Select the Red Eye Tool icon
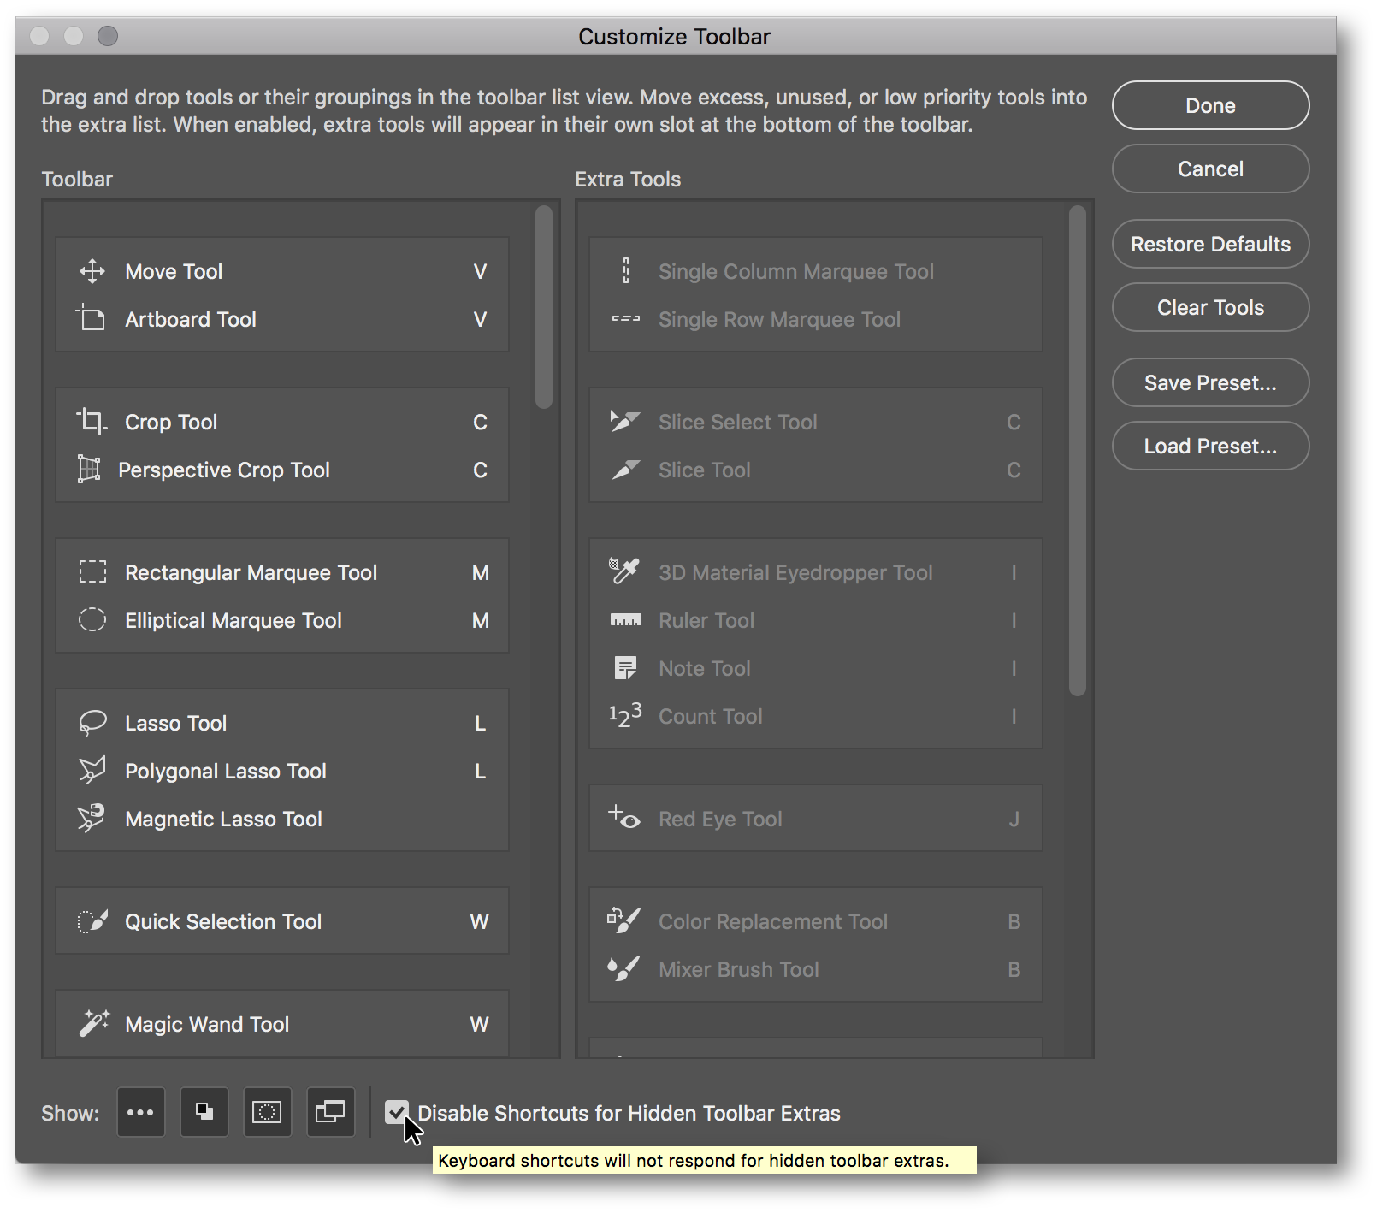The image size is (1377, 1213). coord(625,818)
